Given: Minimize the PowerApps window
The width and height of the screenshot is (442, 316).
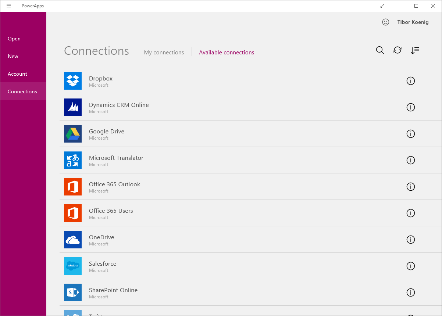Looking at the screenshot, I should tap(399, 6).
